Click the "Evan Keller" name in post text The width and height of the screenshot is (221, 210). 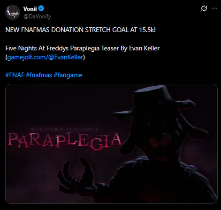pyautogui.click(x=145, y=48)
